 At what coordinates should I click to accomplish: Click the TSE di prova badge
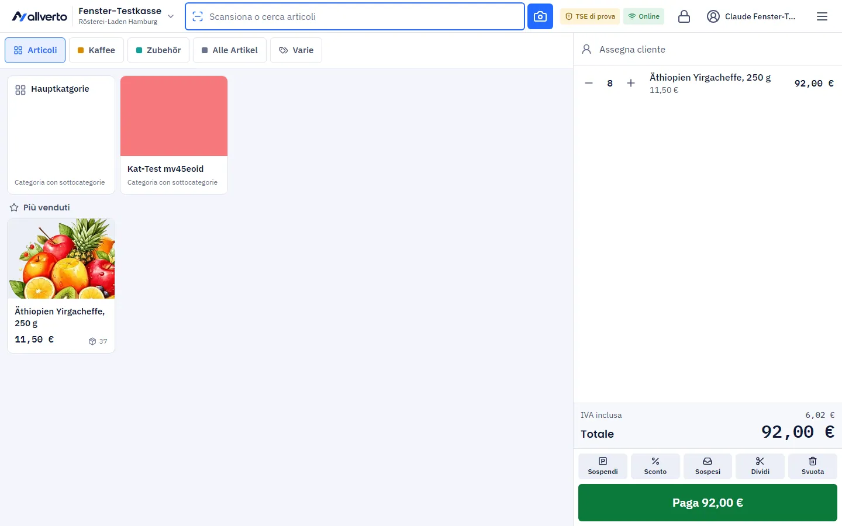pyautogui.click(x=590, y=16)
